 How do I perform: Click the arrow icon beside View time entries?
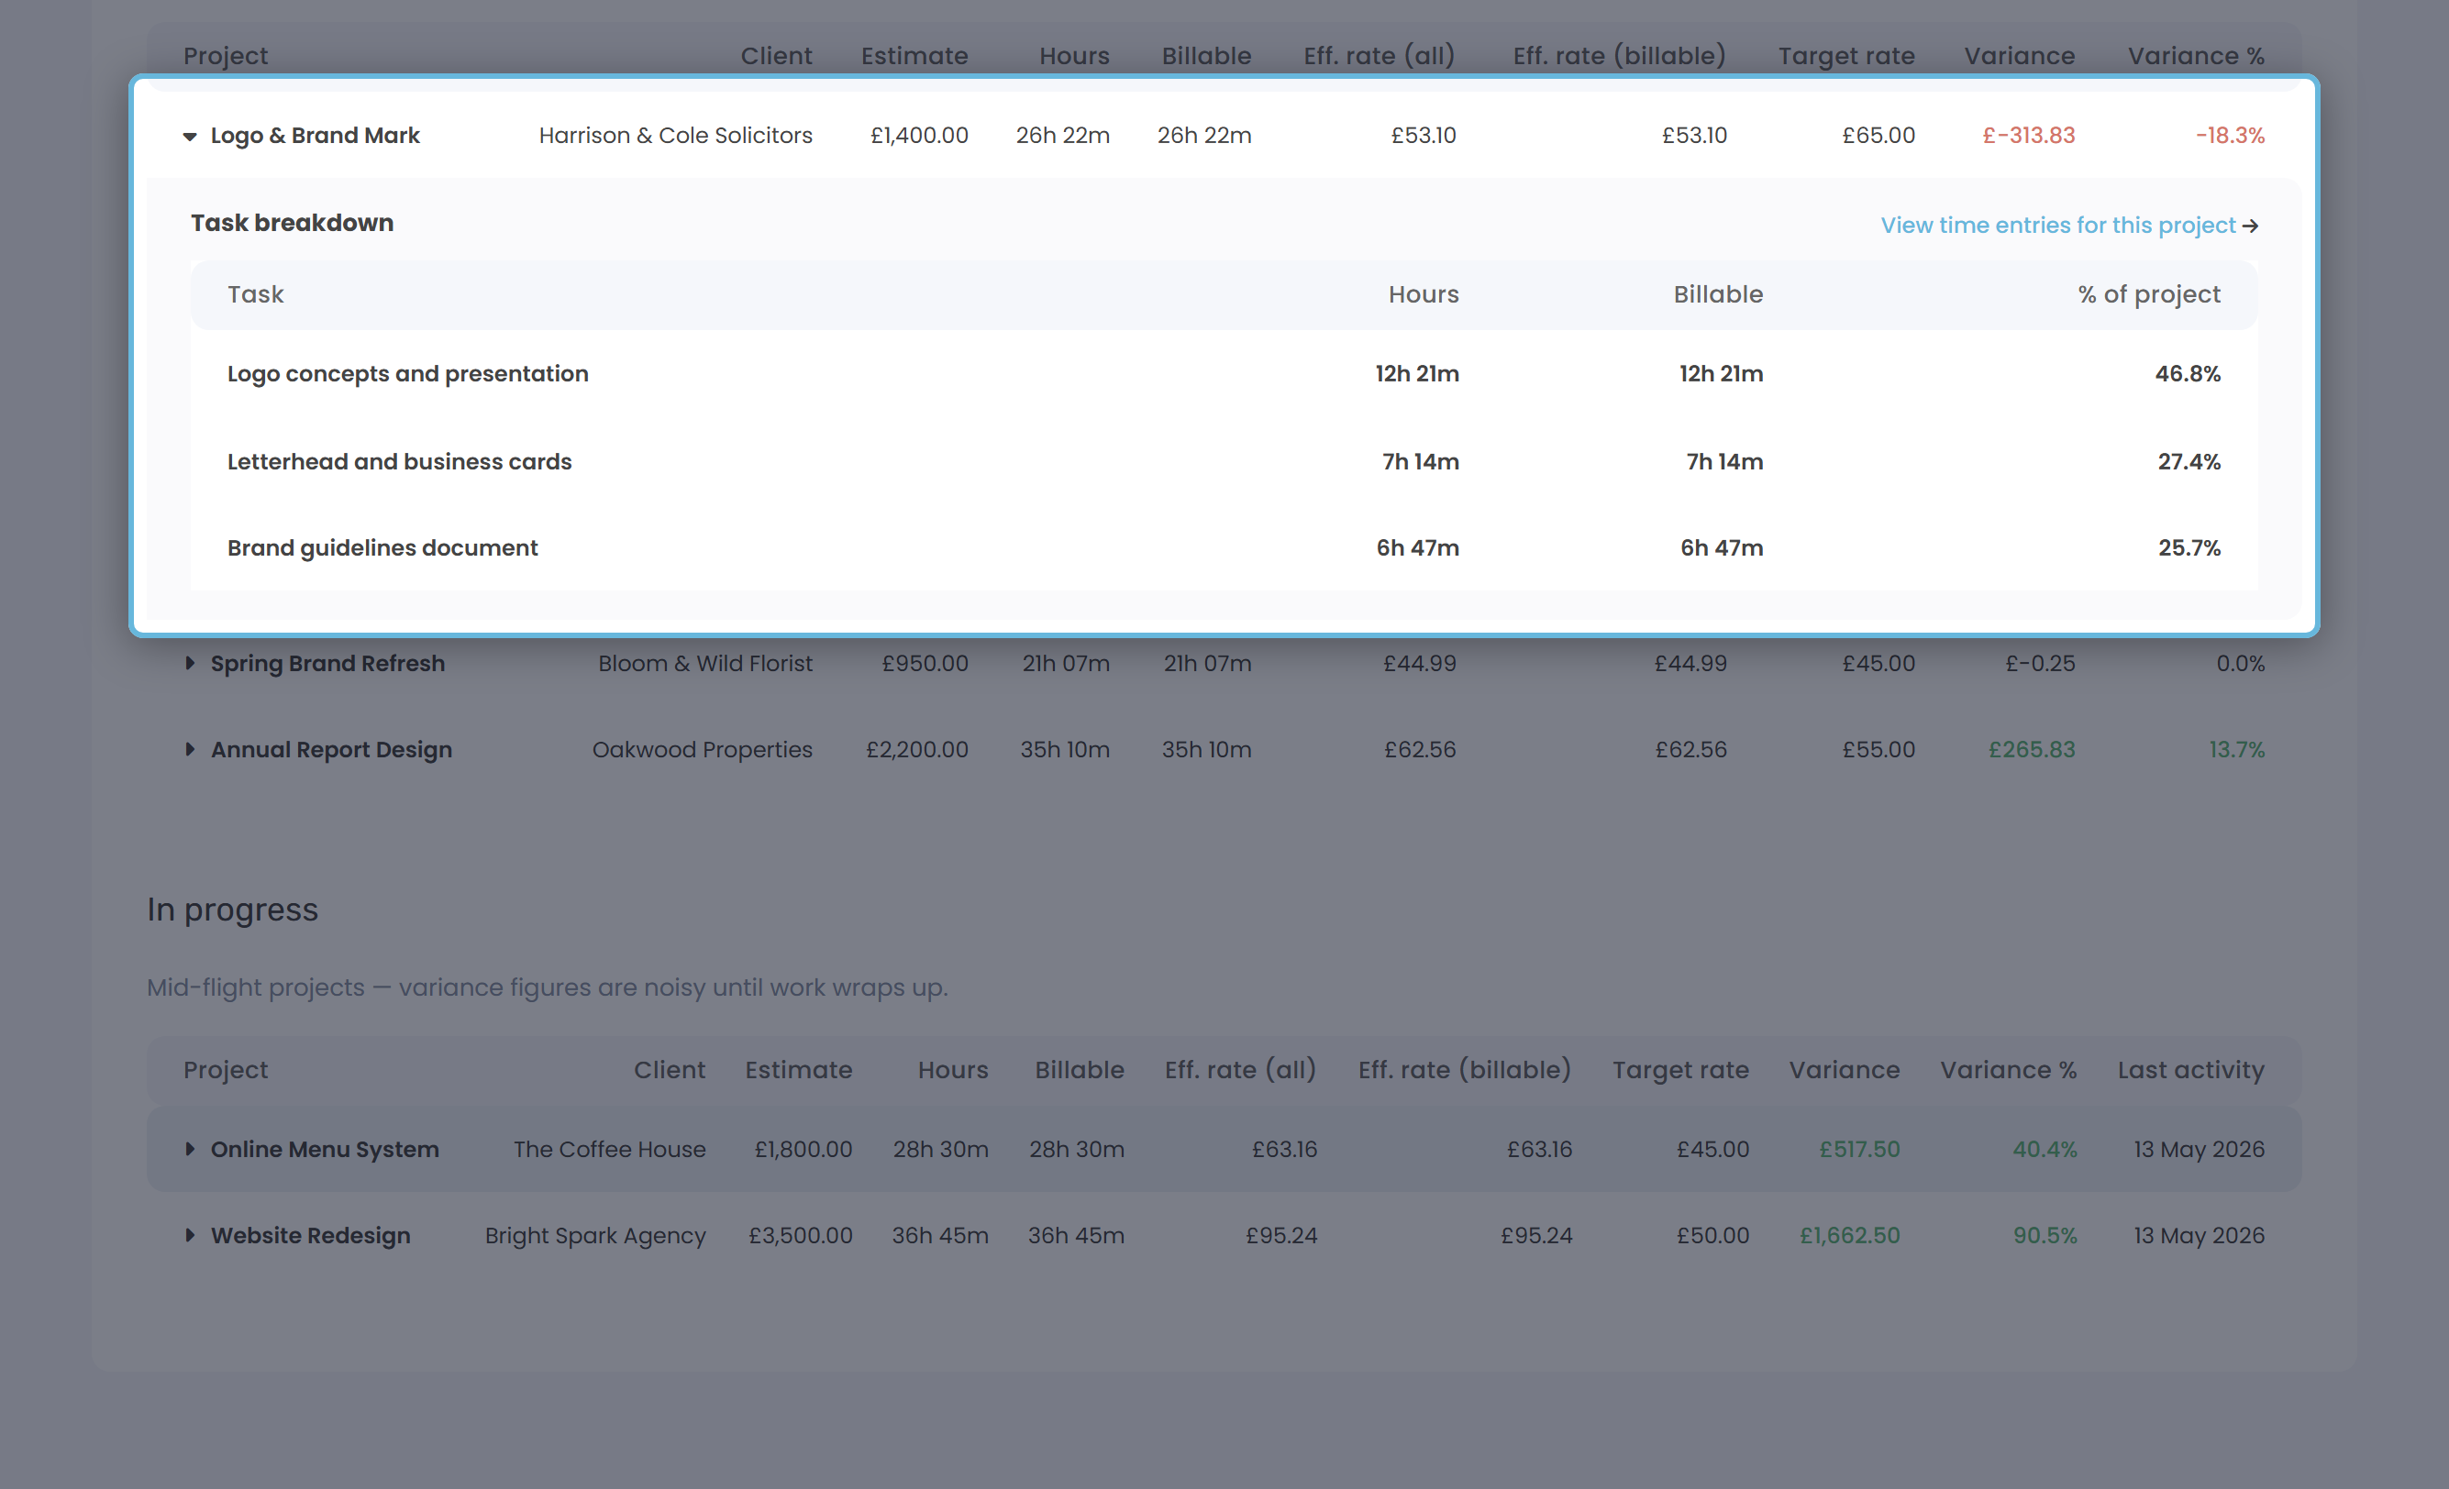tap(2250, 226)
